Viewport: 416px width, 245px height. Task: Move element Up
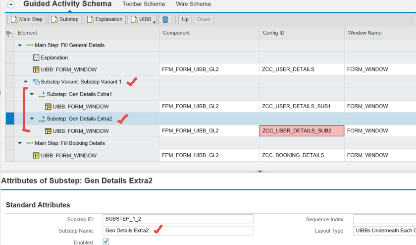[x=185, y=19]
